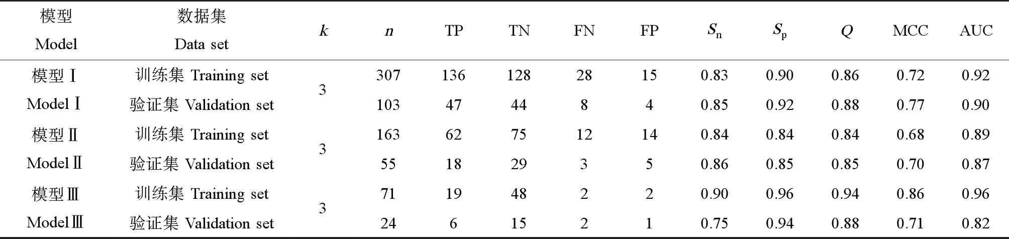Select the MCC value 0.77
Viewport: 1009px width, 239px height.
coord(910,105)
